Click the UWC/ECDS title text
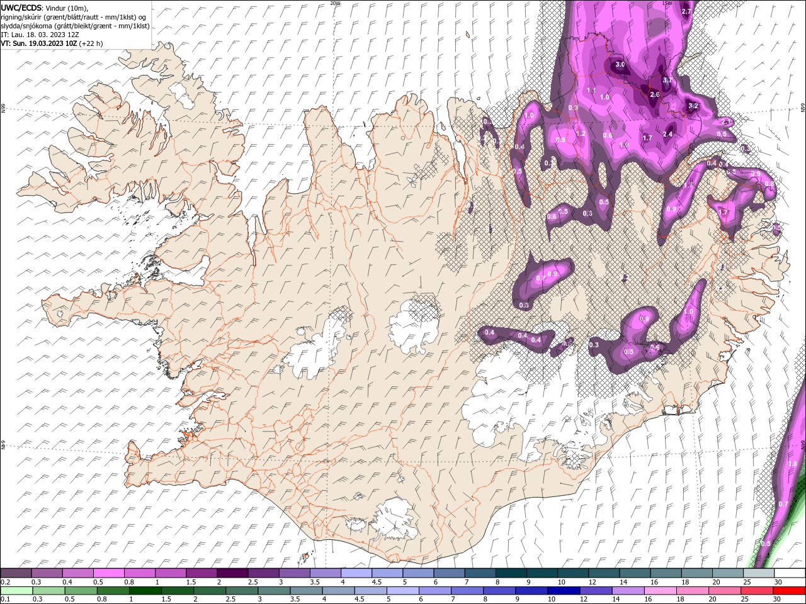 click(21, 8)
